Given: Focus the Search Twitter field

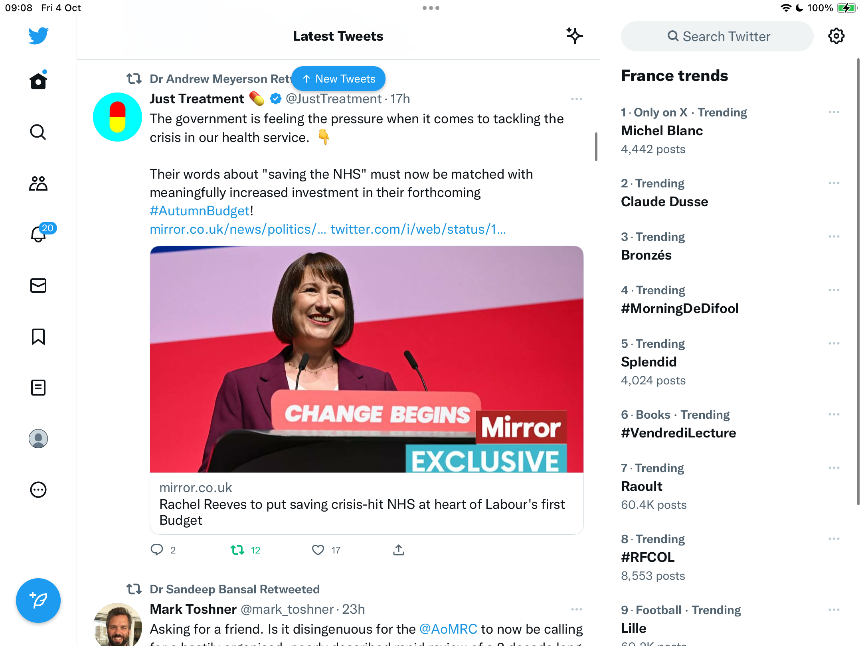Looking at the screenshot, I should [x=717, y=36].
